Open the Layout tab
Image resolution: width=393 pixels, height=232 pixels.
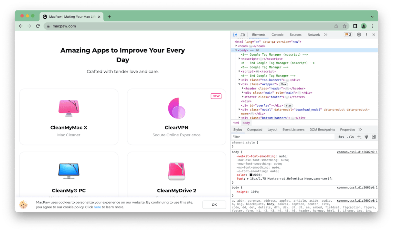pos(272,130)
